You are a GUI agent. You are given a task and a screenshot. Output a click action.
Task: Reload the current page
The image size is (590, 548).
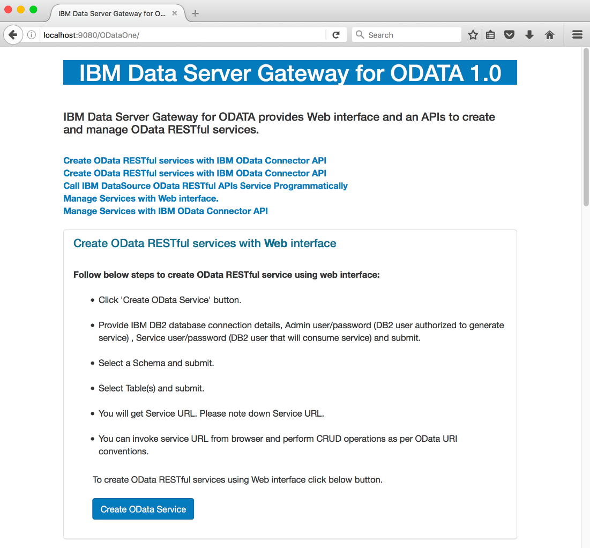tap(336, 35)
